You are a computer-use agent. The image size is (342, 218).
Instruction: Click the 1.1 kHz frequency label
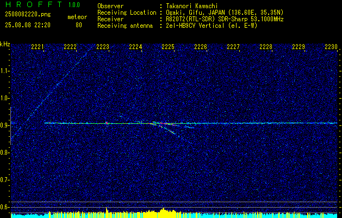point(4,71)
